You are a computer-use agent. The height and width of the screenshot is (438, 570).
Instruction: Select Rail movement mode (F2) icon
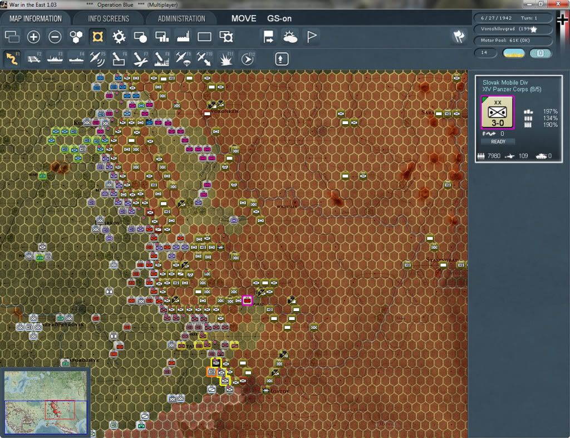[x=34, y=58]
